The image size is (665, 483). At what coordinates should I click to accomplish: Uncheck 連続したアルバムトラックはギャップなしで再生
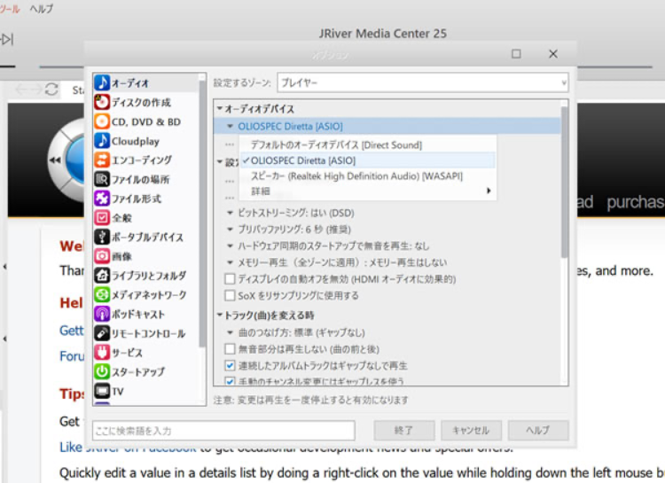coord(231,365)
